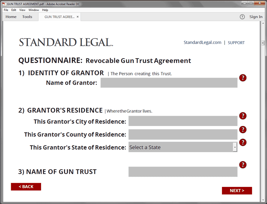The height and width of the screenshot is (204, 267).
Task: Click help icon for State of Residence
Action: (243, 142)
